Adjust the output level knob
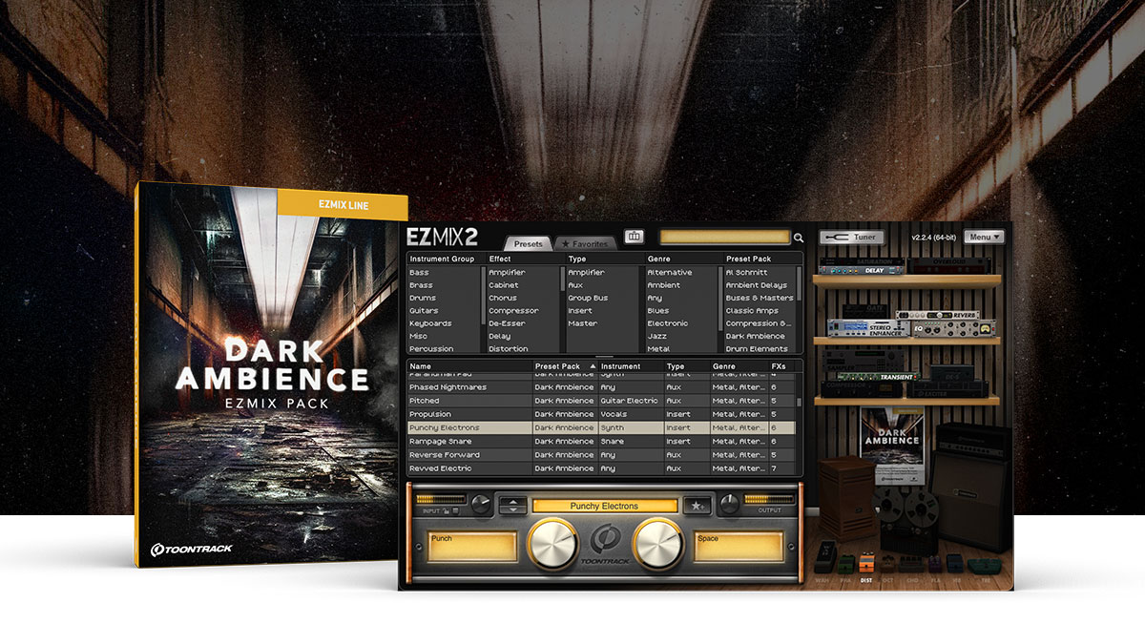Screen dimensions: 1145x644 [731, 505]
